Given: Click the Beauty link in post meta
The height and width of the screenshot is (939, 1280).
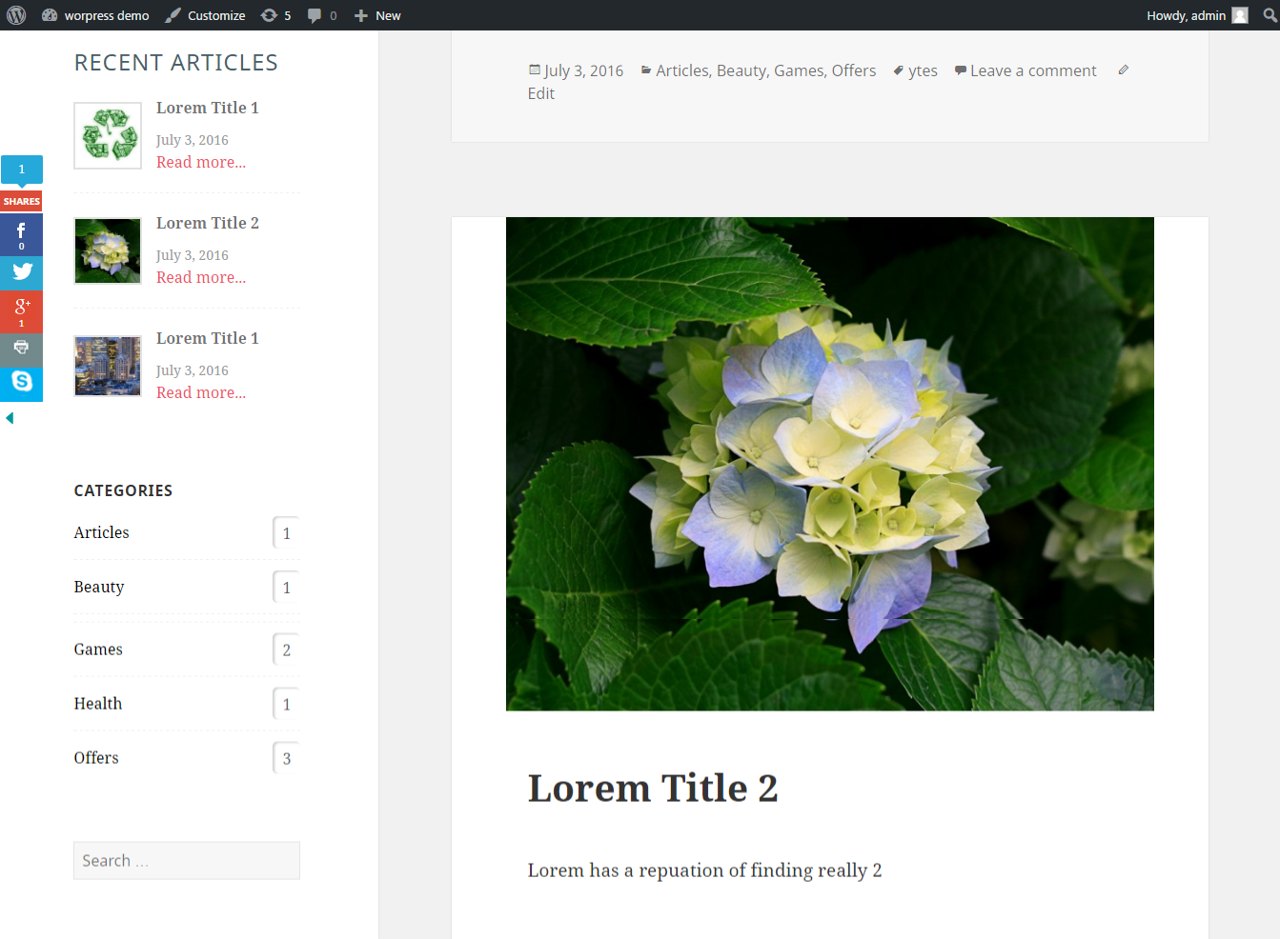Looking at the screenshot, I should [x=742, y=70].
